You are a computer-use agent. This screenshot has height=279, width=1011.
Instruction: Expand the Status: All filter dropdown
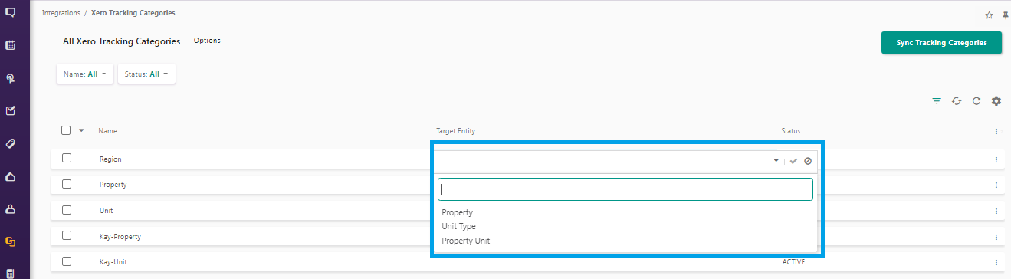point(146,74)
